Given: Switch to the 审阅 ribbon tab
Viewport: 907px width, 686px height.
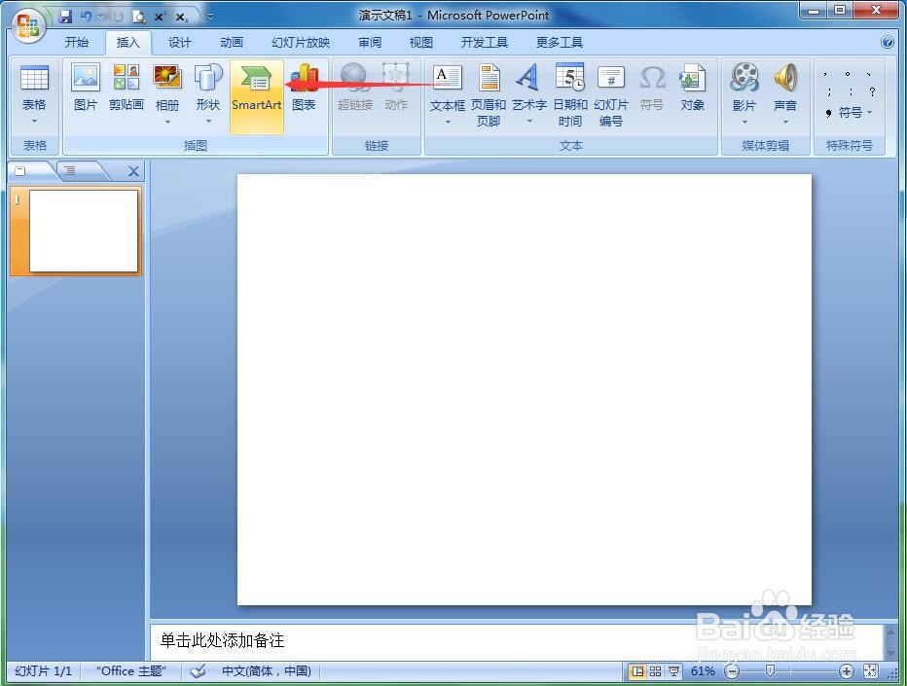Looking at the screenshot, I should tap(370, 42).
